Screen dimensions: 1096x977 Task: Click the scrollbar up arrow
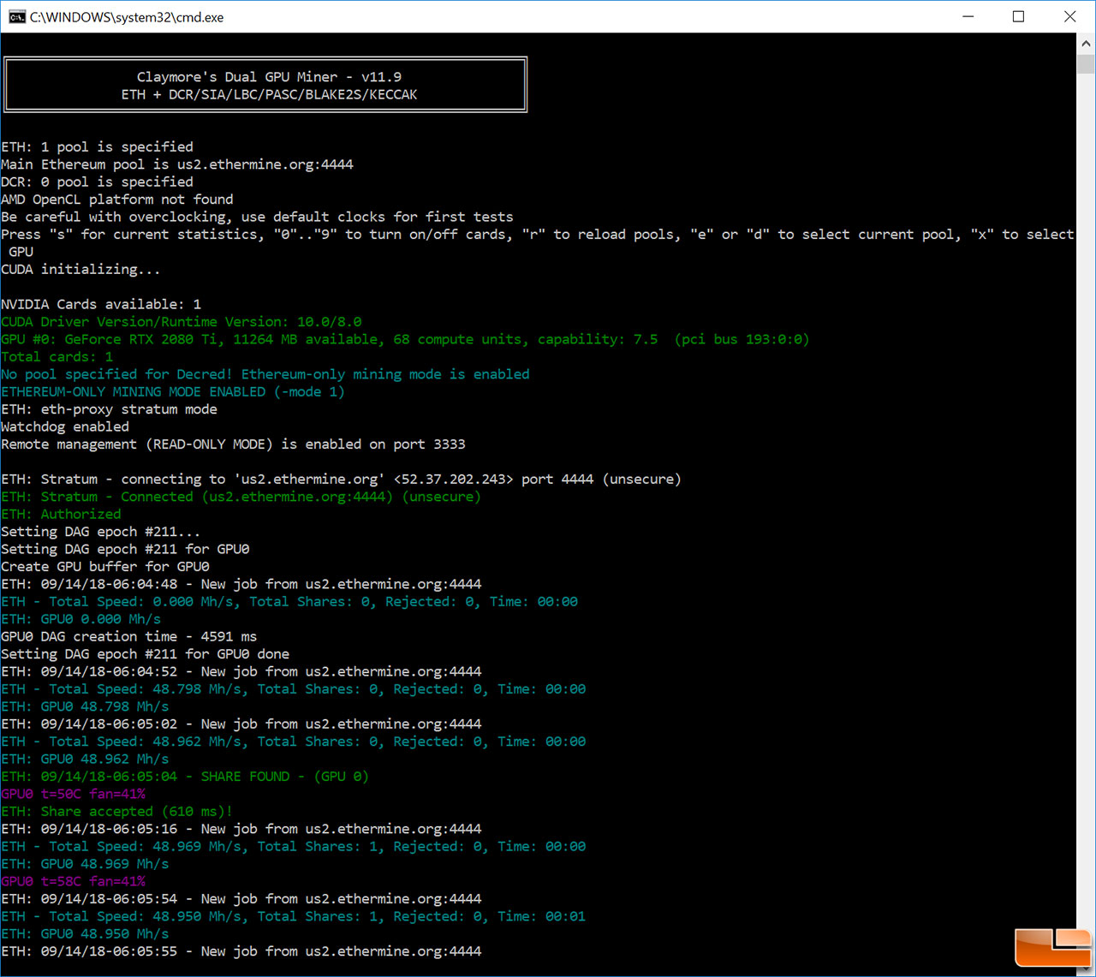1086,44
